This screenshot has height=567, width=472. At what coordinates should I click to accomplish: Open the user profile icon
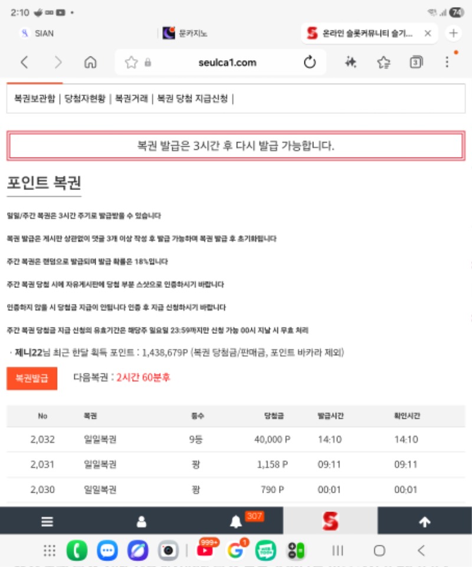coord(142,522)
